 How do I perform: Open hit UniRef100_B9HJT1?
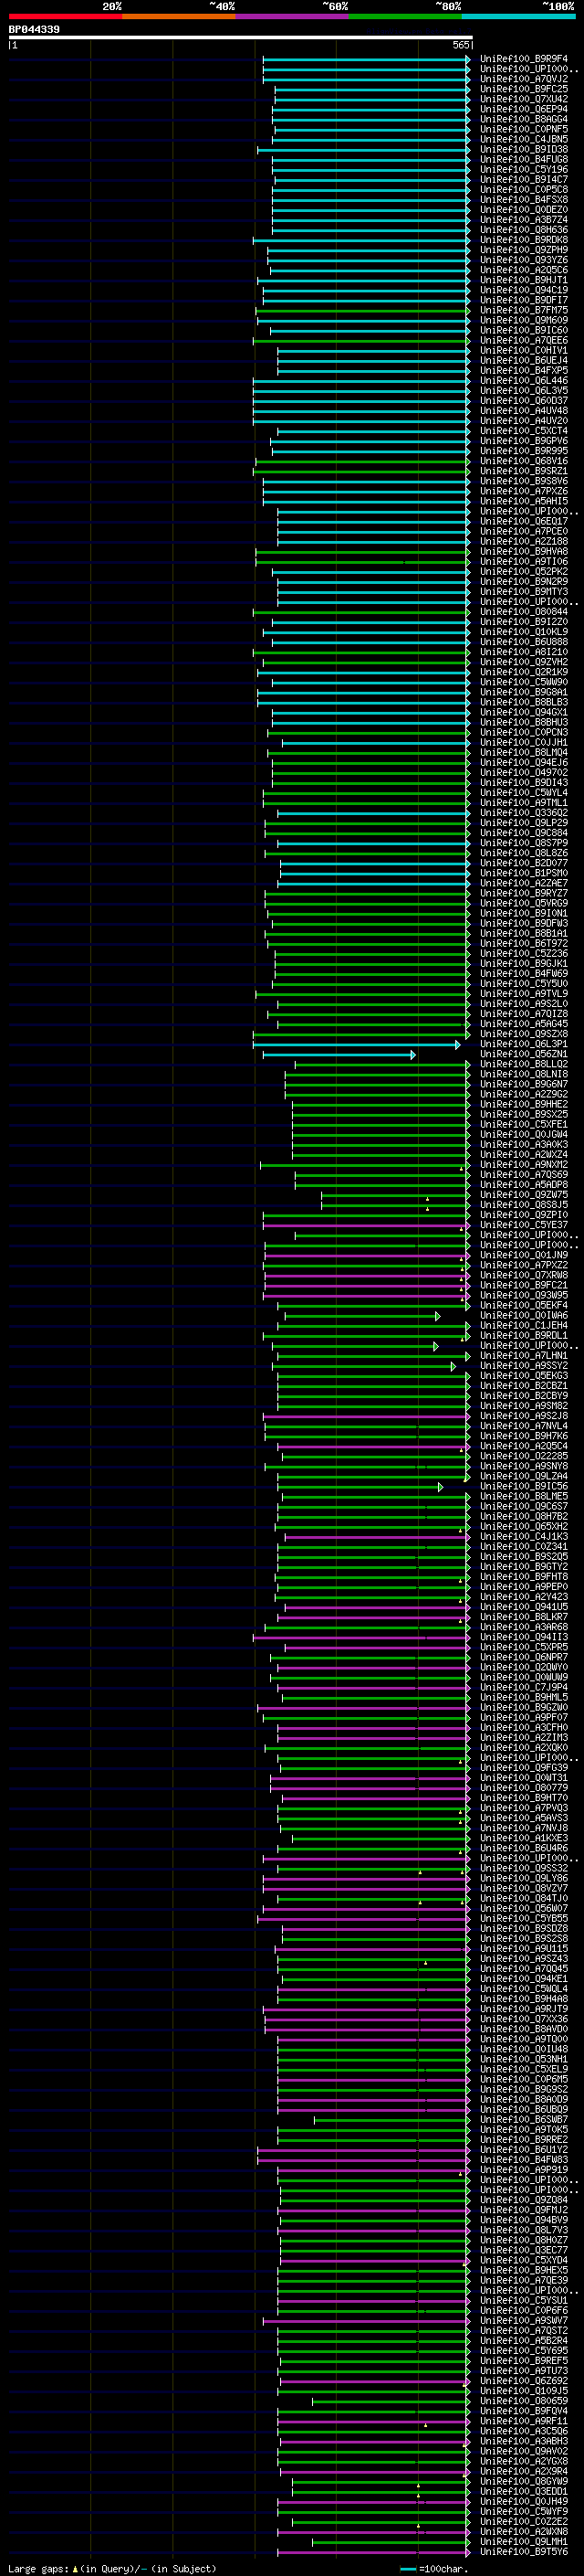pos(524,280)
